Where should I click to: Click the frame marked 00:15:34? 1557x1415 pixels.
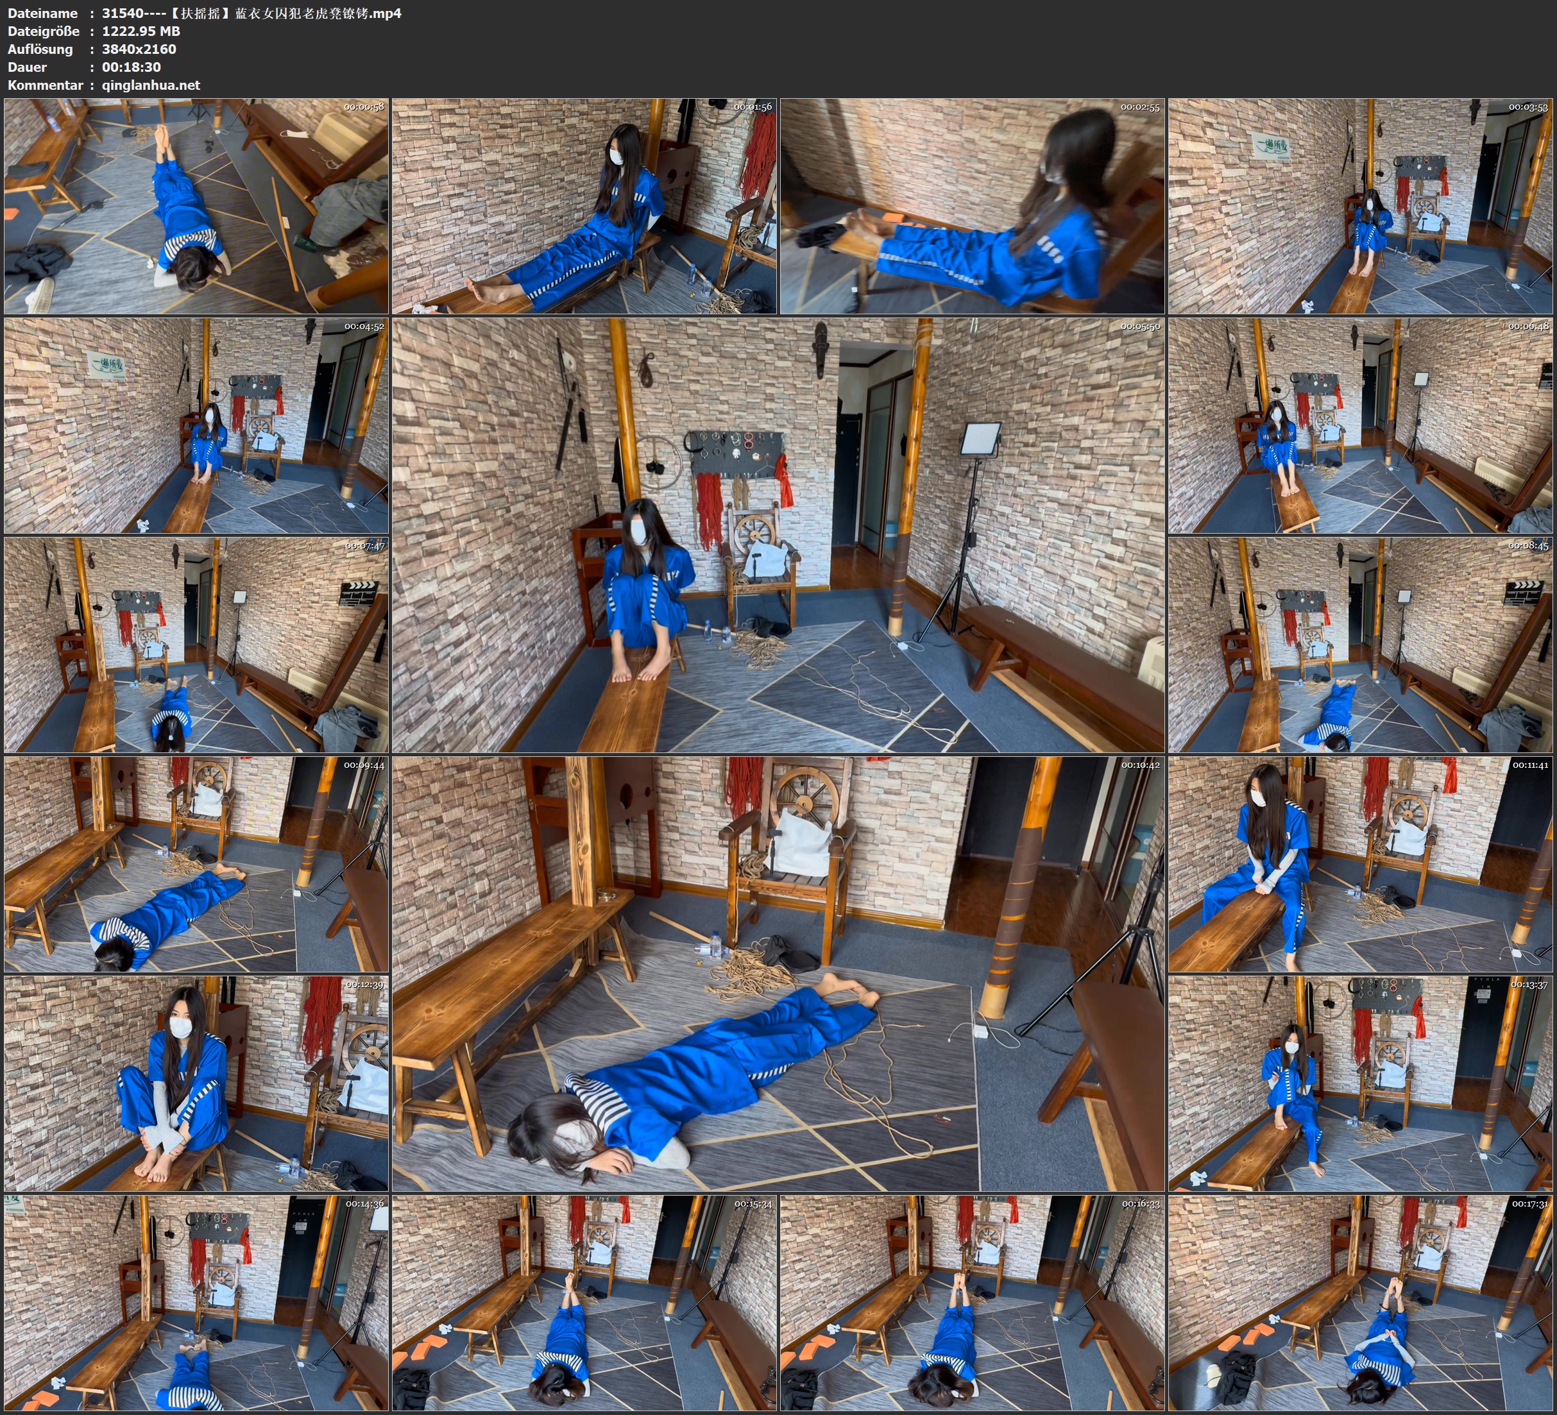[584, 1303]
